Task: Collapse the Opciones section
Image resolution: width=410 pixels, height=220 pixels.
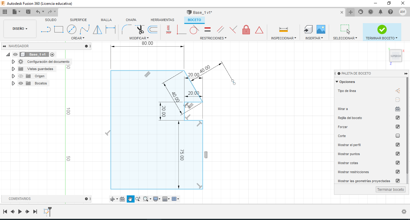Action: 337,82
